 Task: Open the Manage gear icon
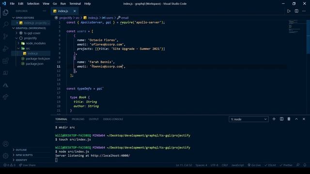point(5,156)
